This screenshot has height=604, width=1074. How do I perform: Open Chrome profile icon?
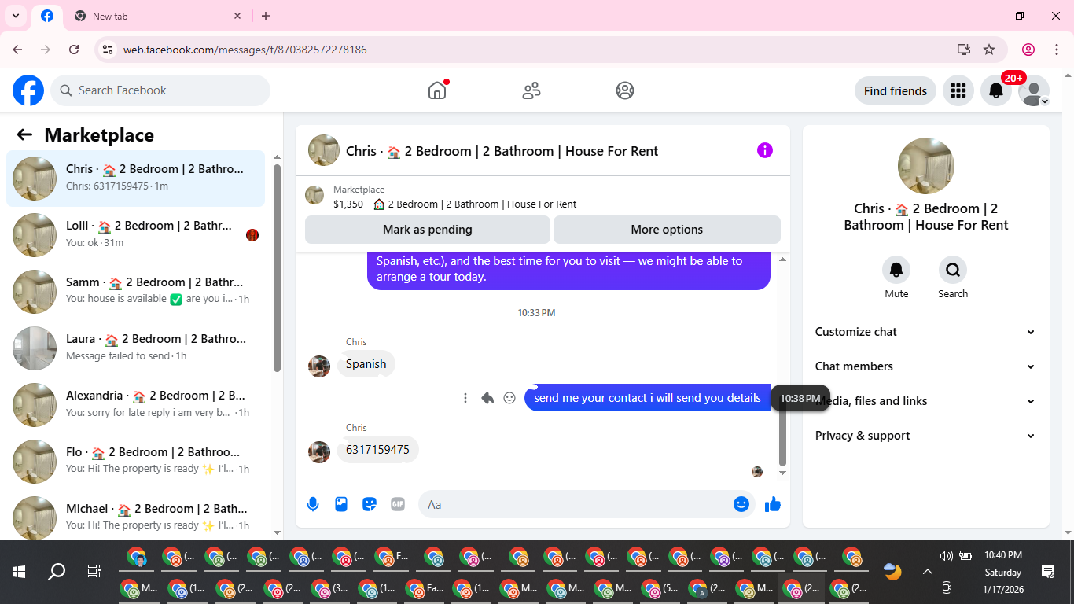click(1028, 49)
